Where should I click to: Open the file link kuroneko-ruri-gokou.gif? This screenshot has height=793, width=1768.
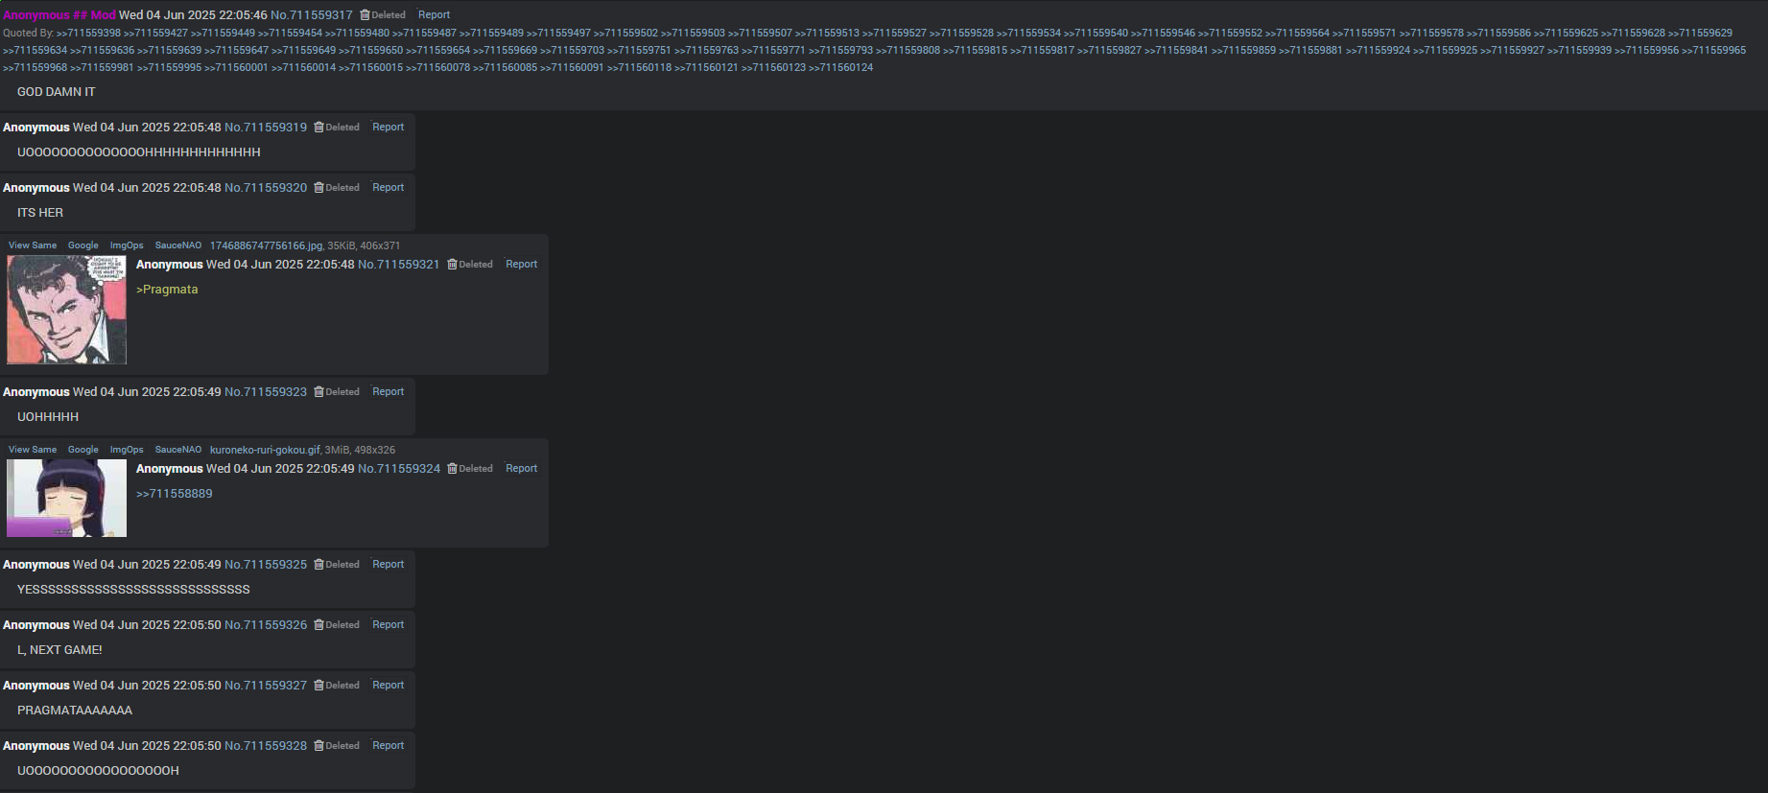265,450
